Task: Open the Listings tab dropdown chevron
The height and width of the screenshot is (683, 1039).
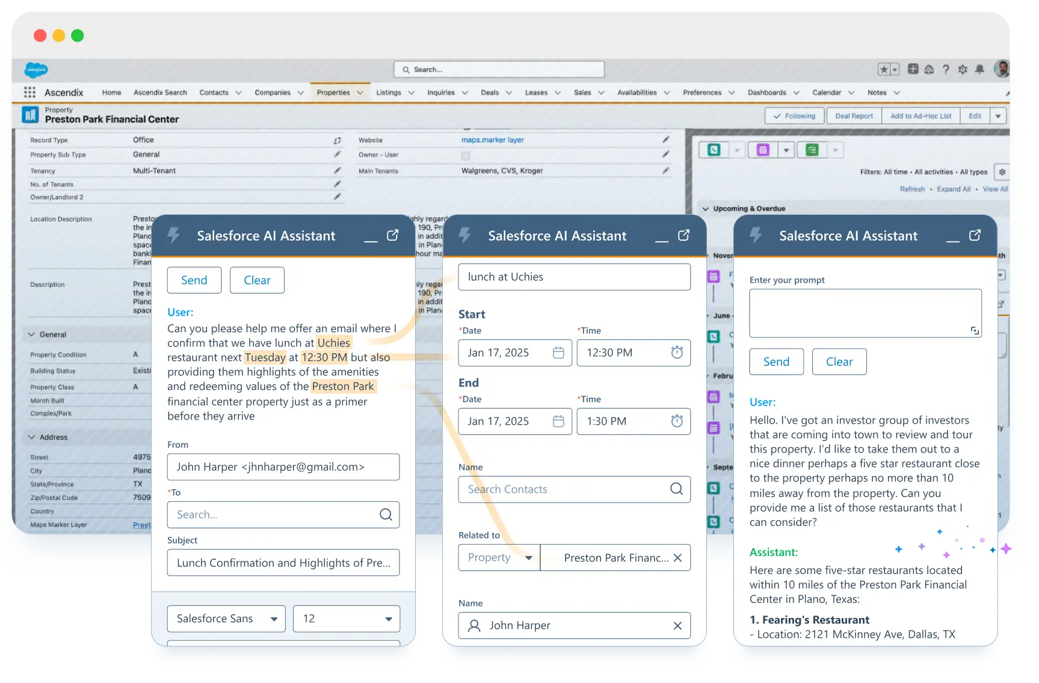Action: (x=412, y=93)
